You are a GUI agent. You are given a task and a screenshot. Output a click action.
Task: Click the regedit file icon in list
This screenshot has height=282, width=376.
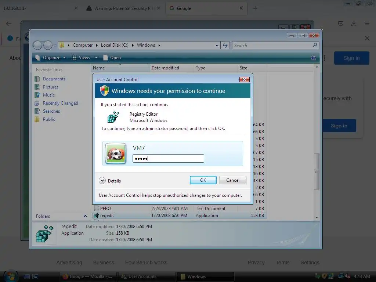[x=97, y=215]
